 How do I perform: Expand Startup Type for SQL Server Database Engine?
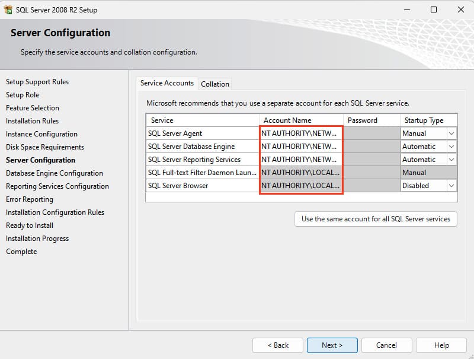(x=451, y=147)
